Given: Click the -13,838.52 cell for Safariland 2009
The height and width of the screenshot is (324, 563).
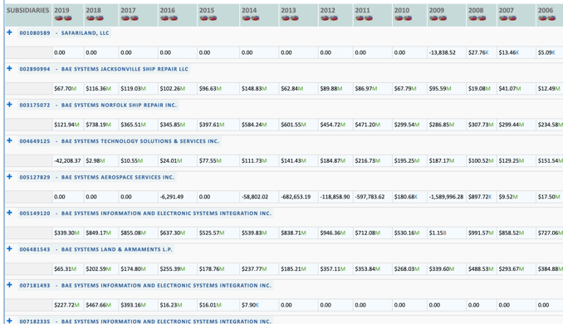Looking at the screenshot, I should [446, 52].
